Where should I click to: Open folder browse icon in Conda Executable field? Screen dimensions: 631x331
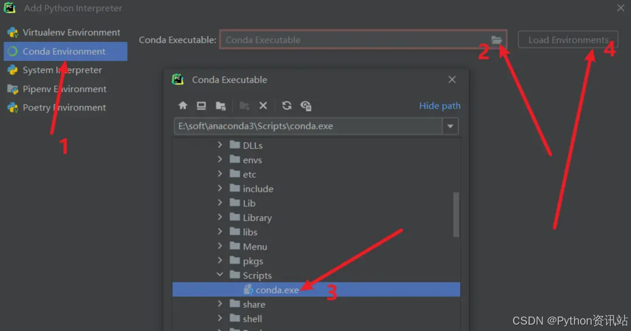tap(496, 40)
